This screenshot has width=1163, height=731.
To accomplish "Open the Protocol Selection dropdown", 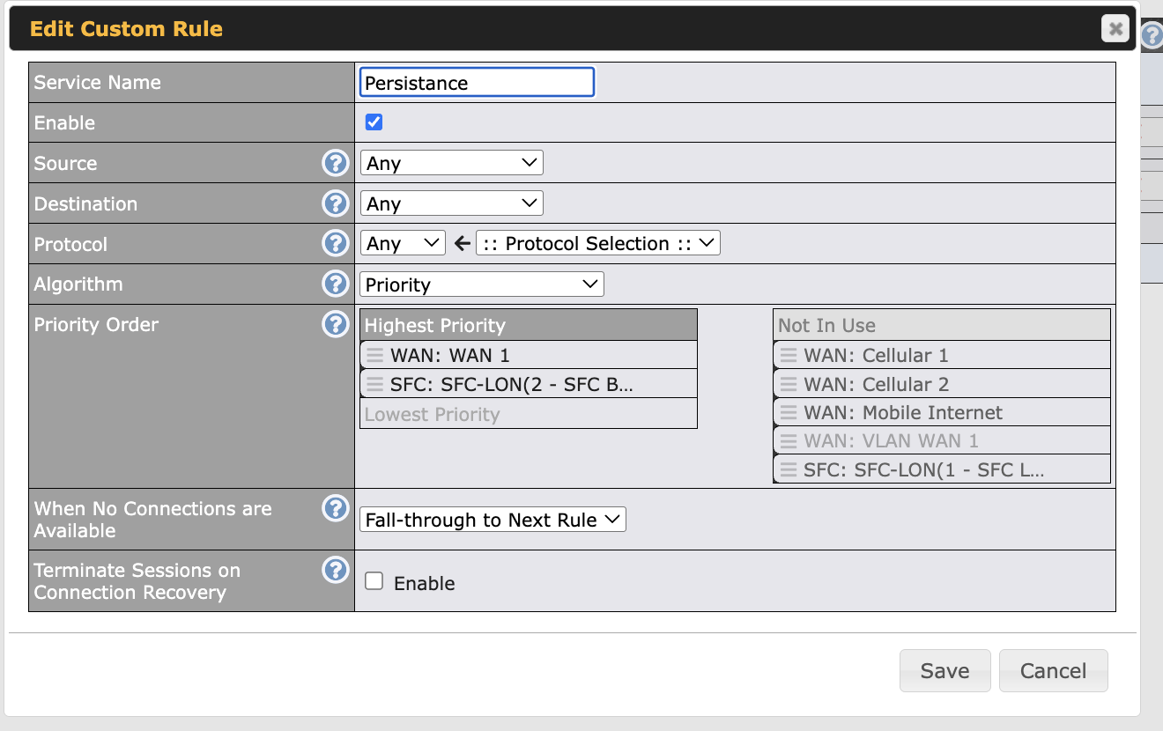I will coord(597,244).
